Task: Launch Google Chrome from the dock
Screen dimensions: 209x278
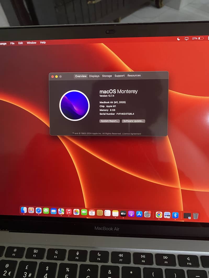Action: 159,215
